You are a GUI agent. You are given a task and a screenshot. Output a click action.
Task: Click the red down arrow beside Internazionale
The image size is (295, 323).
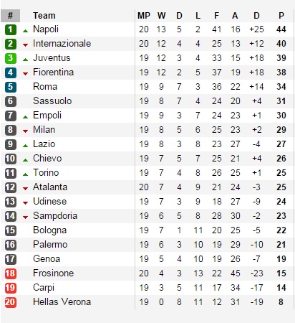pyautogui.click(x=25, y=45)
